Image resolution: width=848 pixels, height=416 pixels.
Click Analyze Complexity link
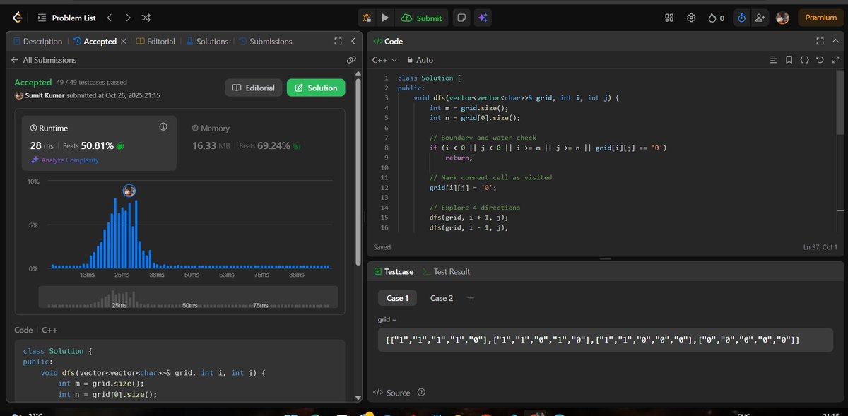tap(64, 160)
